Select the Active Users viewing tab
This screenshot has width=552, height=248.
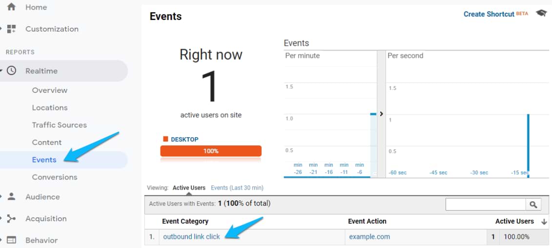click(x=189, y=188)
